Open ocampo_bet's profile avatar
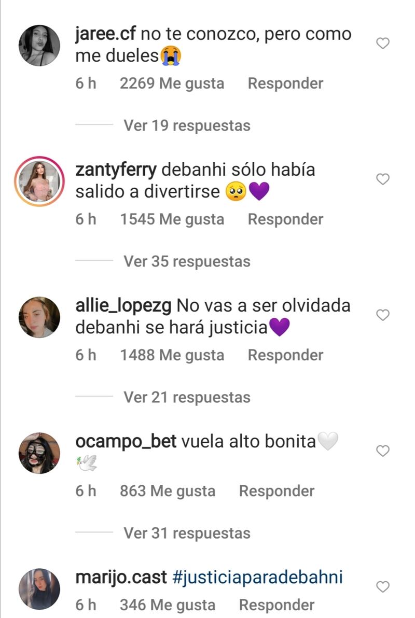The width and height of the screenshot is (415, 618). 39,453
